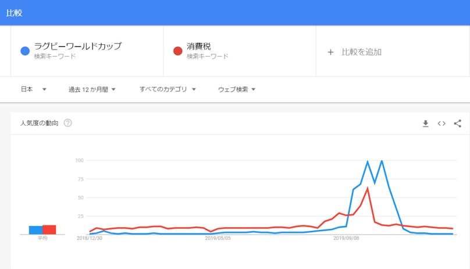
Task: Click the blue dot beside ラグビーワールドカップ
Action: tap(25, 51)
